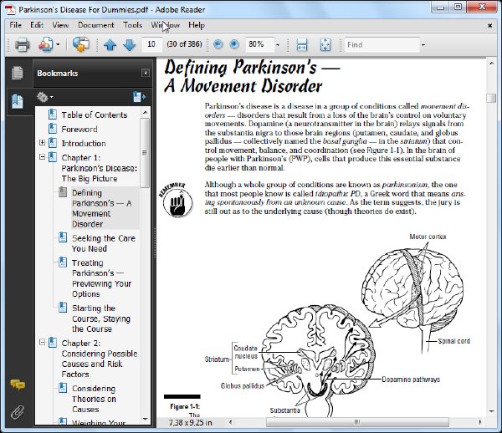Click document scroll up arrow

click(491, 64)
